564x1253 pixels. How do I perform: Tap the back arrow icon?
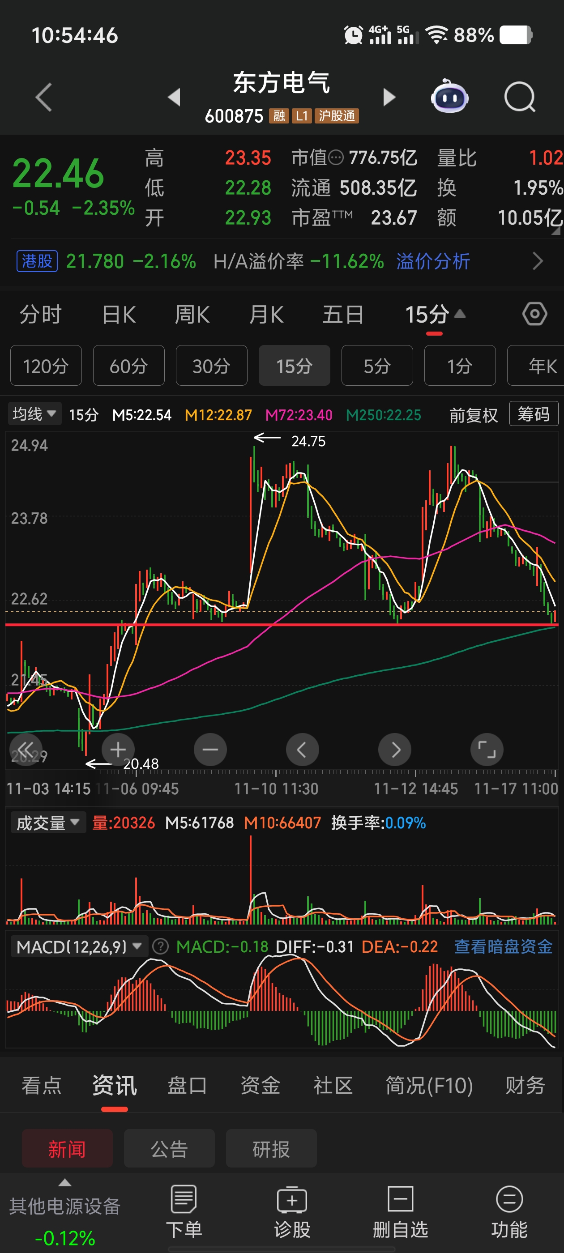pos(44,97)
